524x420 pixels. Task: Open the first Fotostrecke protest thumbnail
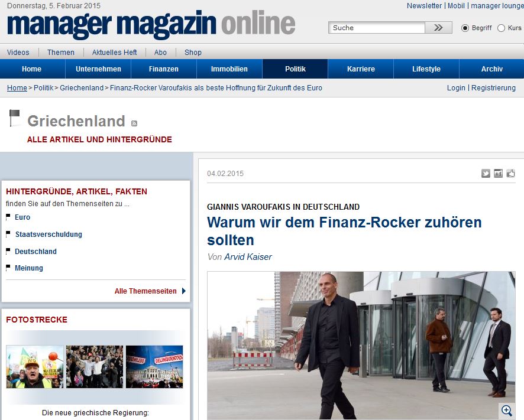35,367
